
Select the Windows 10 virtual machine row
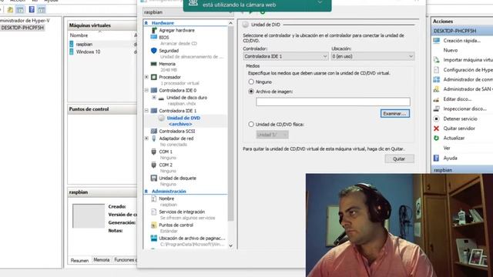(102, 52)
